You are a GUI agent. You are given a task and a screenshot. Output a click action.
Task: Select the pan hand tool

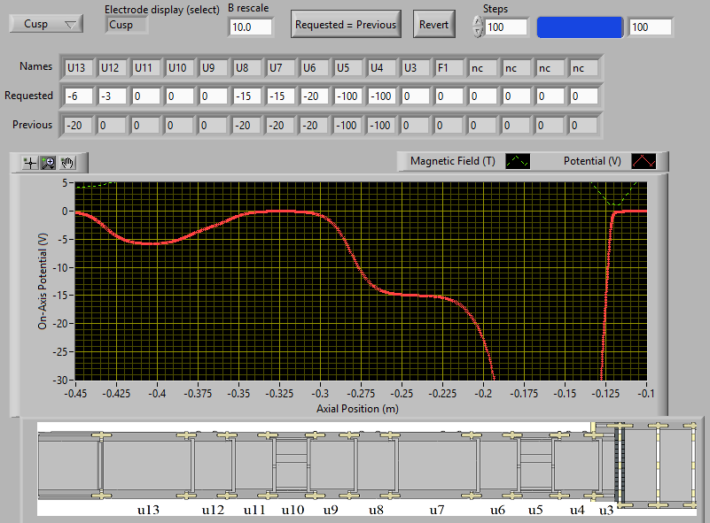click(67, 162)
